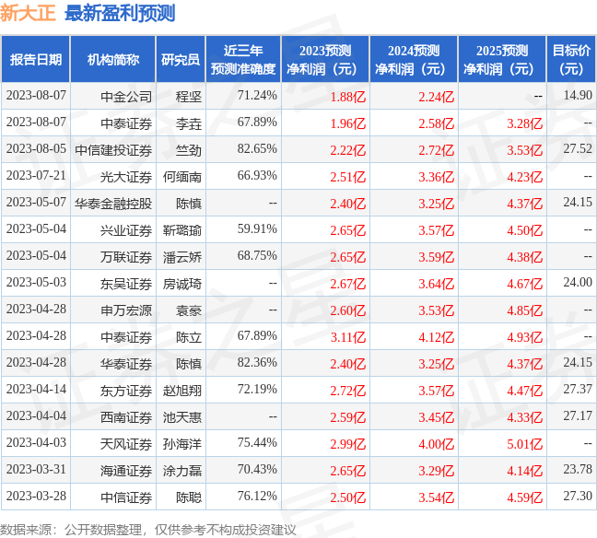Click researcher name 李垚
597x538 pixels.
click(x=189, y=123)
